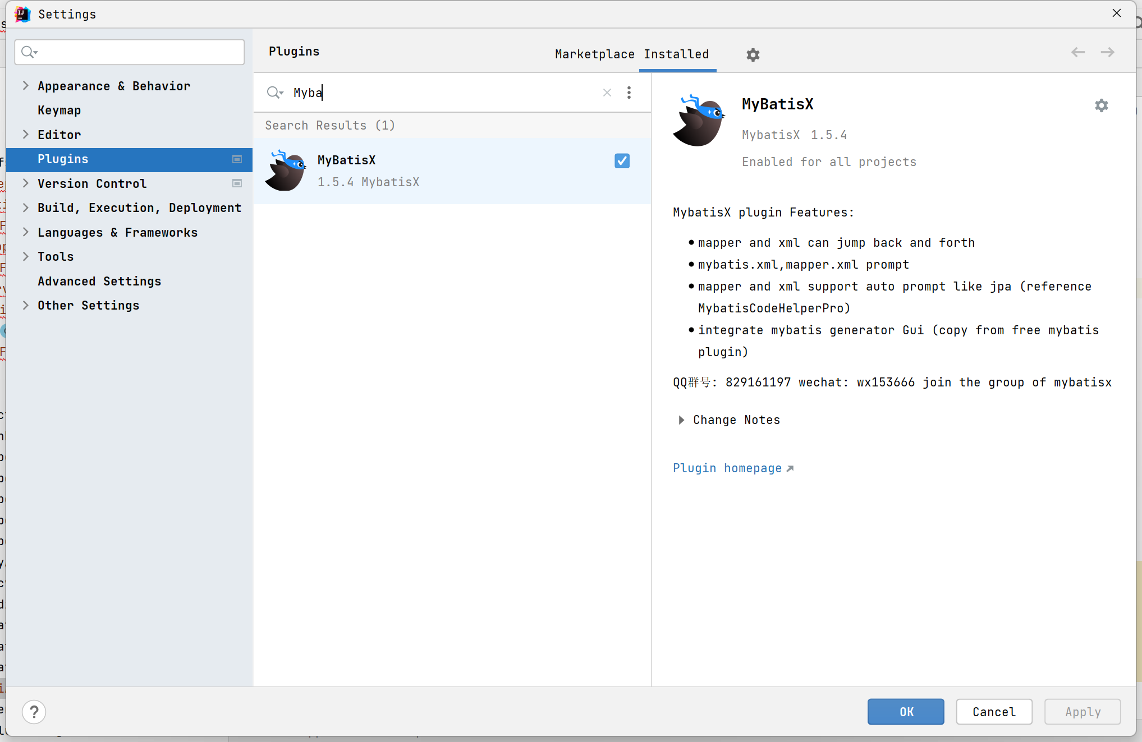This screenshot has width=1142, height=742.
Task: Click the large MyBatisX logo in details
Action: coord(699,120)
